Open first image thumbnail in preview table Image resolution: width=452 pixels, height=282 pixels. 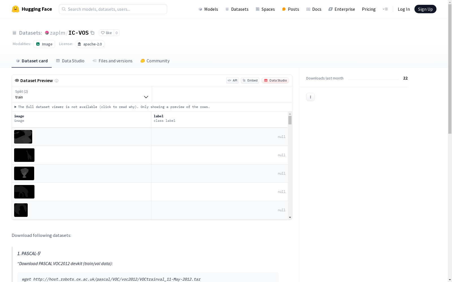pyautogui.click(x=23, y=137)
